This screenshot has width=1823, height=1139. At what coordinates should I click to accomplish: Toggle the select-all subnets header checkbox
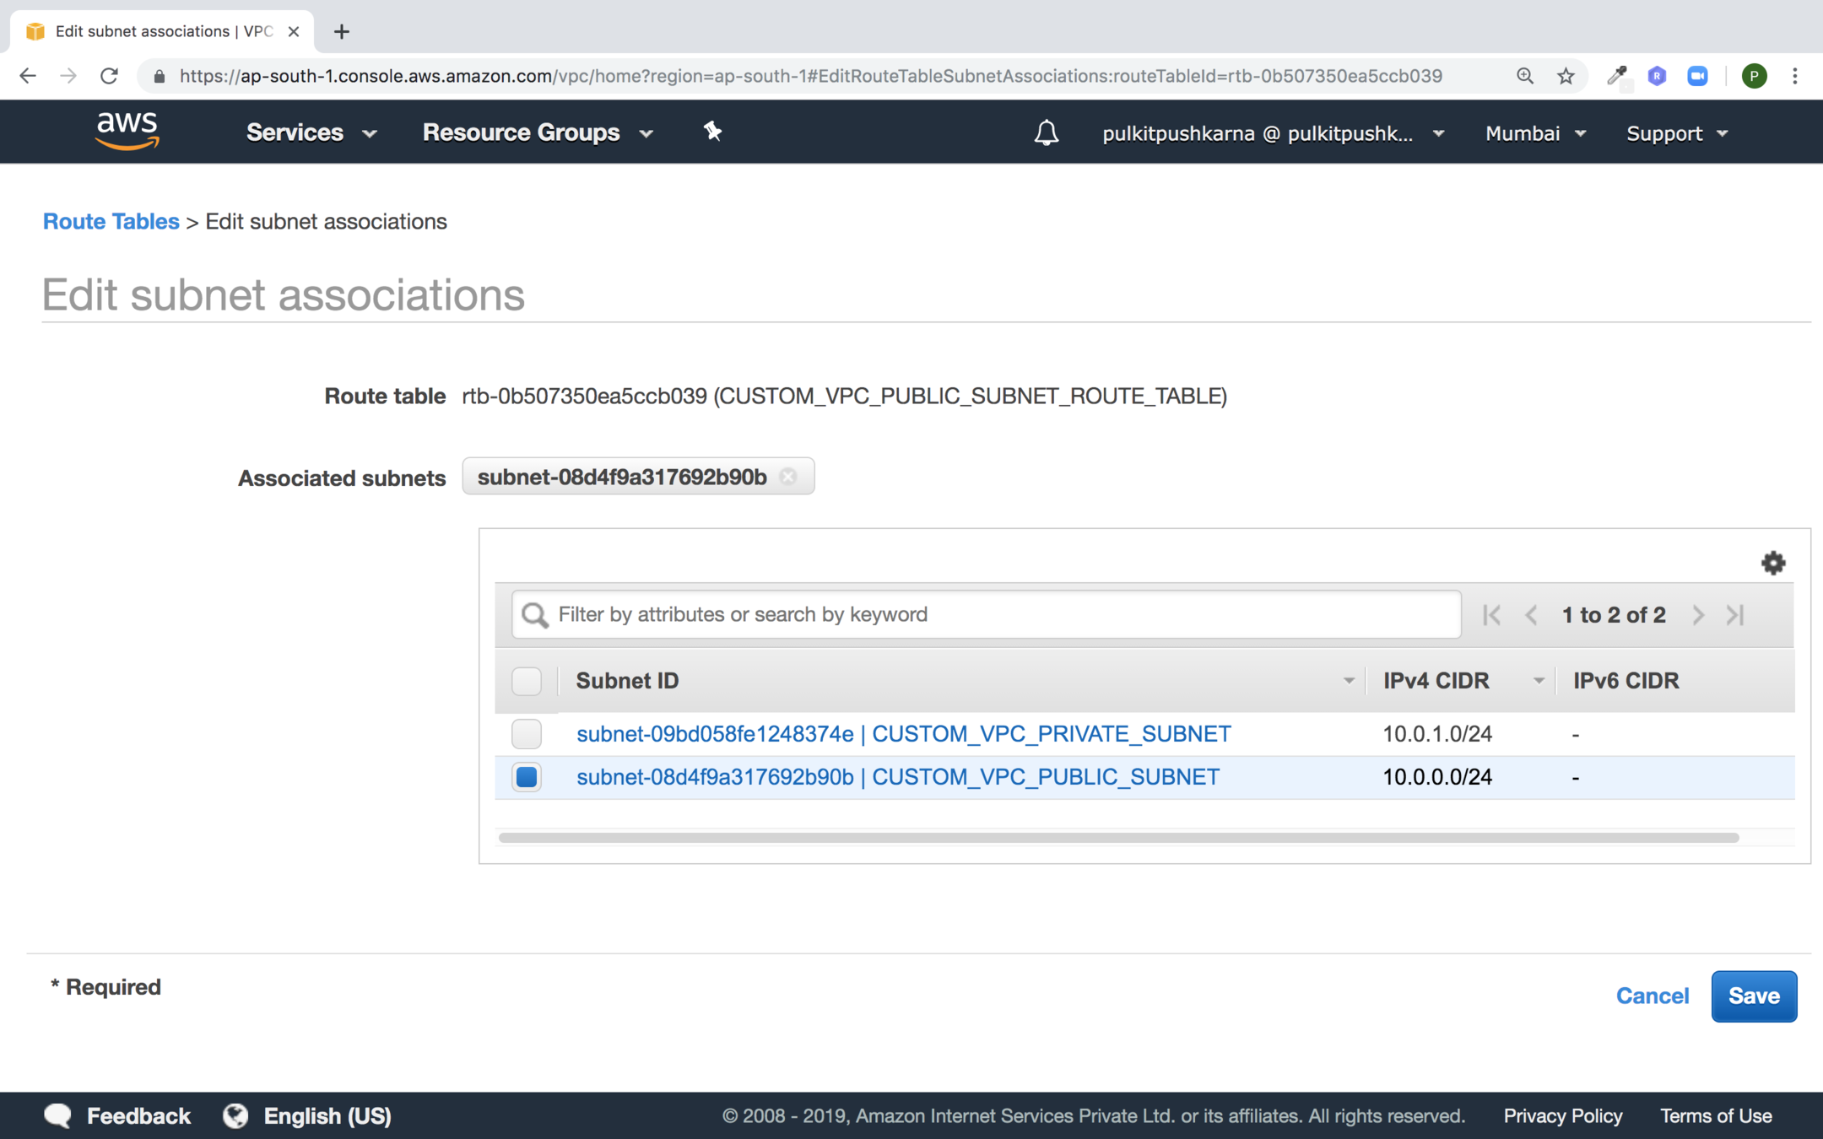coord(527,681)
